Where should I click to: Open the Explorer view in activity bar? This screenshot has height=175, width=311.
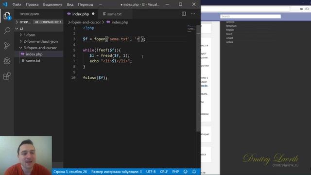[7, 16]
